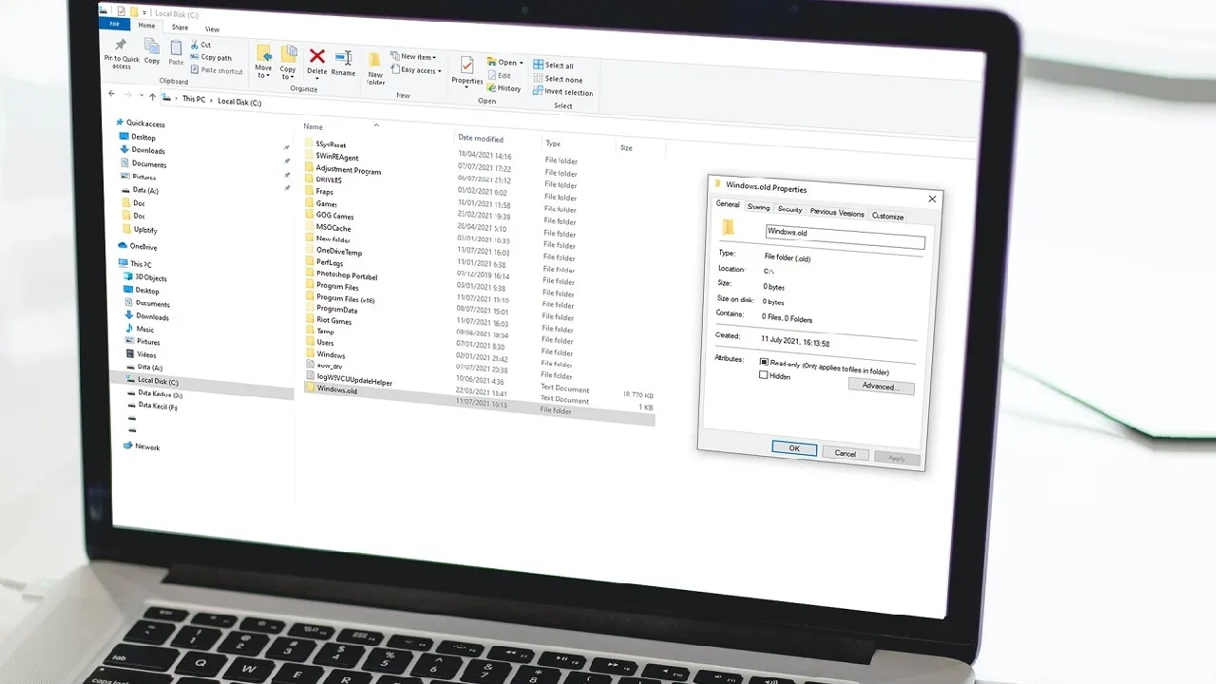
Task: Click Paste shortcut in ribbon
Action: (218, 70)
